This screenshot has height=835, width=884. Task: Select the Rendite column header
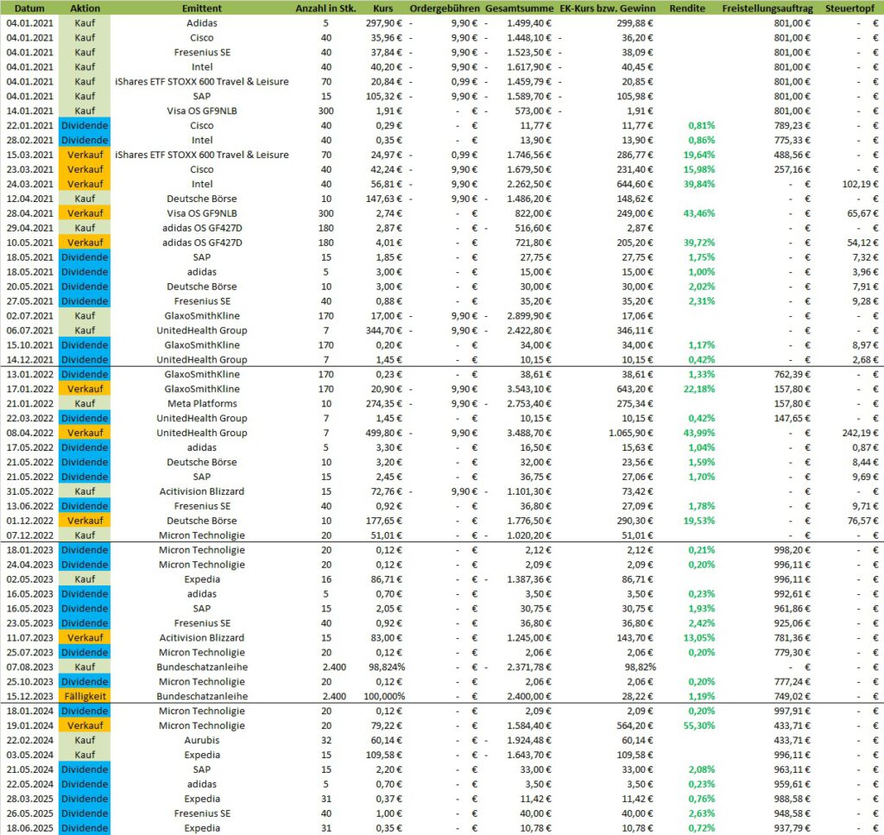pos(687,8)
